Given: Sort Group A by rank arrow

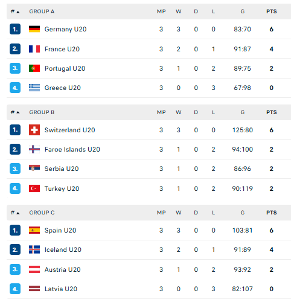Looking at the screenshot, I should 18,12.
